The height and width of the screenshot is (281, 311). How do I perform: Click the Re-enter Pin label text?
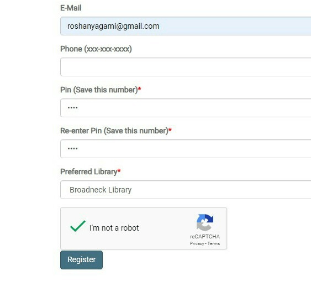click(x=114, y=131)
